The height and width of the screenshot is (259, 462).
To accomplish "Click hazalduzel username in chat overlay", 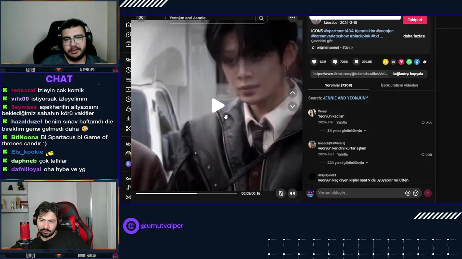I will click(x=26, y=122).
